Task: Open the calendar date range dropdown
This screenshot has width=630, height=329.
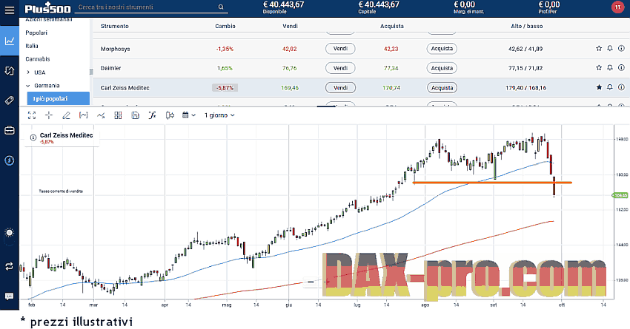Action: pos(188,115)
